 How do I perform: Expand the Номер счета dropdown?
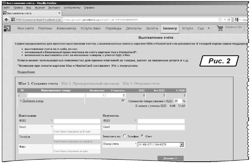tap(181, 144)
